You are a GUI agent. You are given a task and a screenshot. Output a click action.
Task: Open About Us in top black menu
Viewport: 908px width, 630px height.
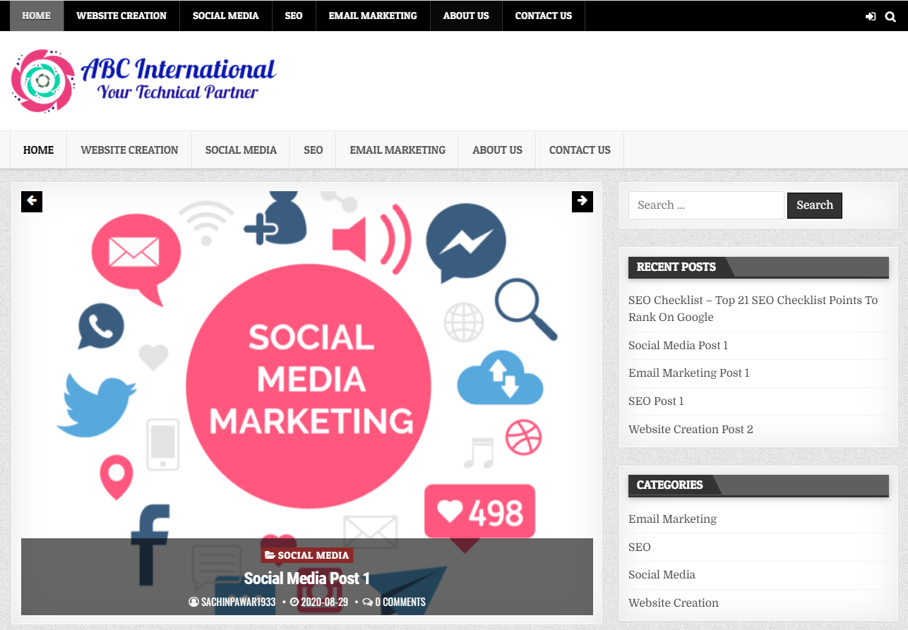466,16
